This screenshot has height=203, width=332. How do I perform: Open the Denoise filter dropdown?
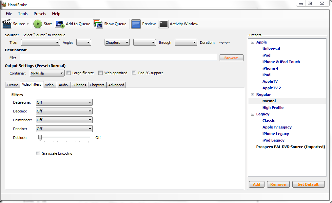pos(64,129)
